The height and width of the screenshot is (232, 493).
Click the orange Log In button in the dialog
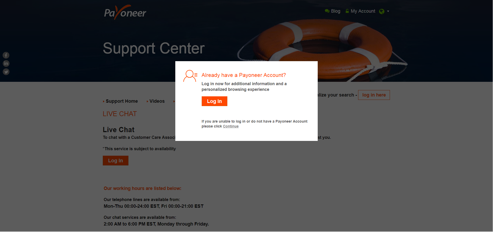[x=214, y=101]
